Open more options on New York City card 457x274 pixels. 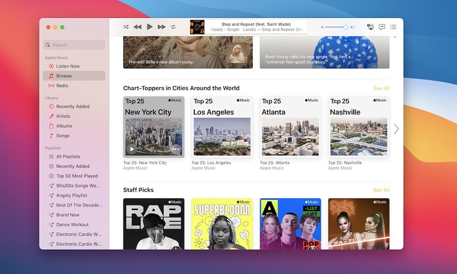[176, 149]
